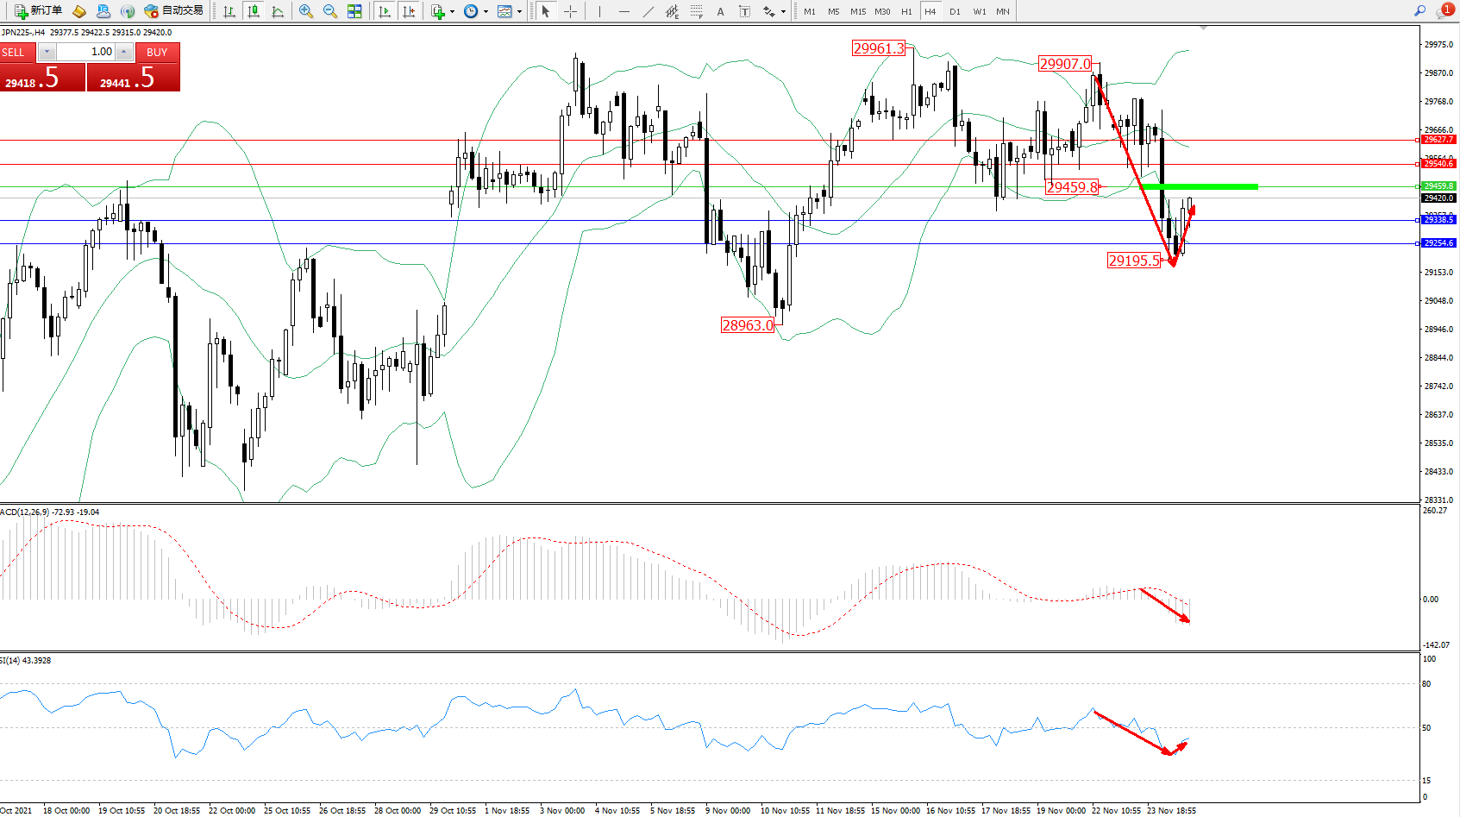Toggle the chart shift button
This screenshot has width=1460, height=817.
[409, 11]
